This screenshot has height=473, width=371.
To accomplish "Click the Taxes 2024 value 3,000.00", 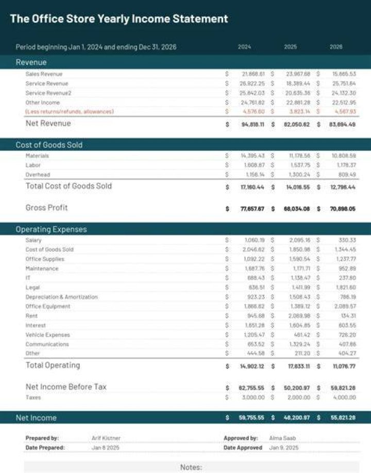I will coord(253,397).
